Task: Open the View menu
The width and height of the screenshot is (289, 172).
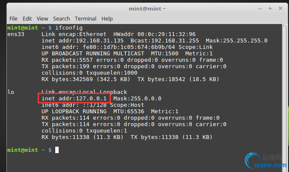Action: pos(42,18)
